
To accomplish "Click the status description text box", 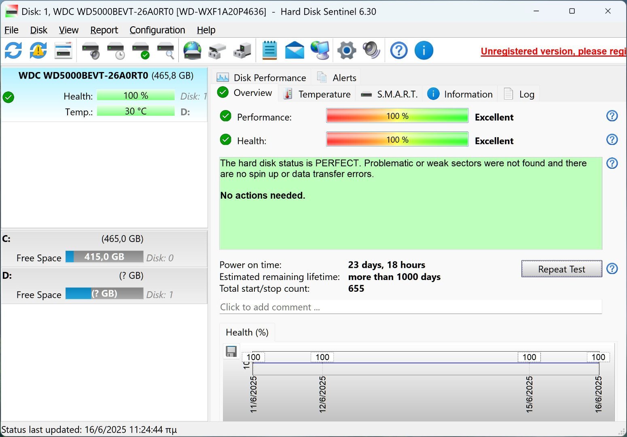I will tap(411, 203).
